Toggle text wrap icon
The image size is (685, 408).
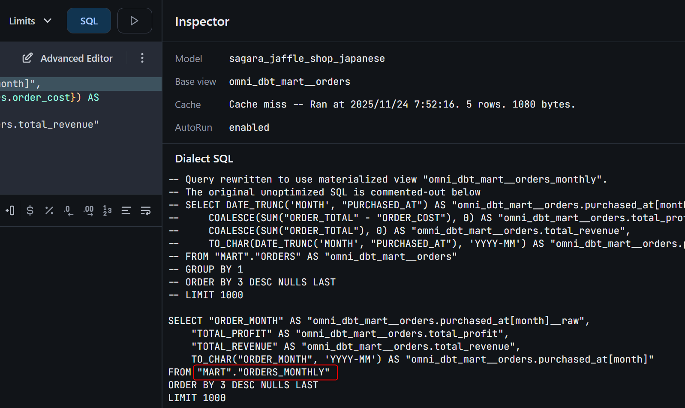pos(146,210)
